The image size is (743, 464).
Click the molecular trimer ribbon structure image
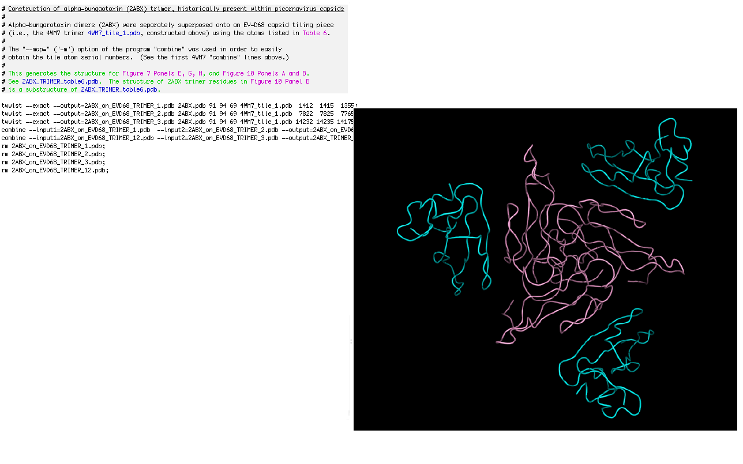click(545, 269)
